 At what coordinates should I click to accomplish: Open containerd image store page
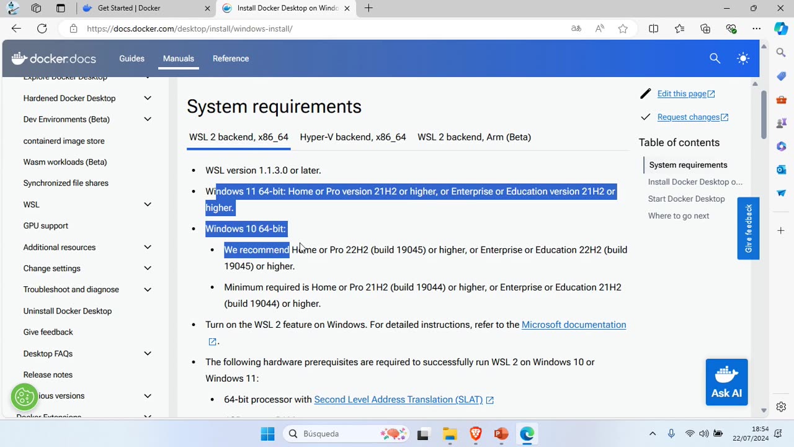(x=64, y=141)
